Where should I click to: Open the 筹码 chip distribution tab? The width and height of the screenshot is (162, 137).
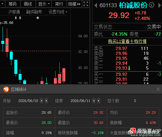pos(13,4)
